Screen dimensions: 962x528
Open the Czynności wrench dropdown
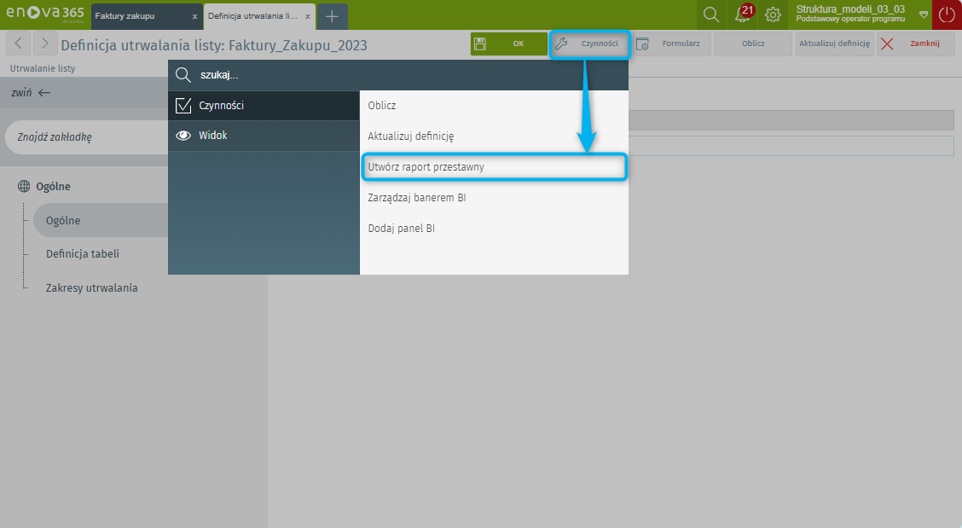[x=590, y=44]
